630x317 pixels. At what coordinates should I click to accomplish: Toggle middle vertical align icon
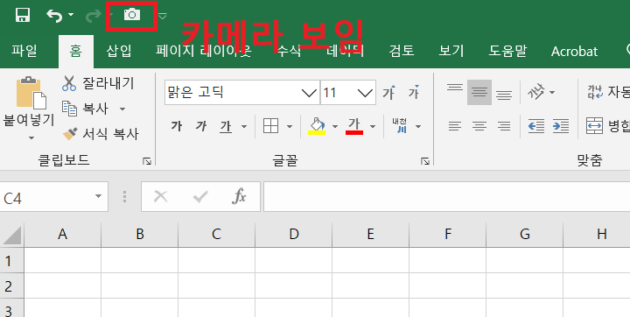pos(479,93)
